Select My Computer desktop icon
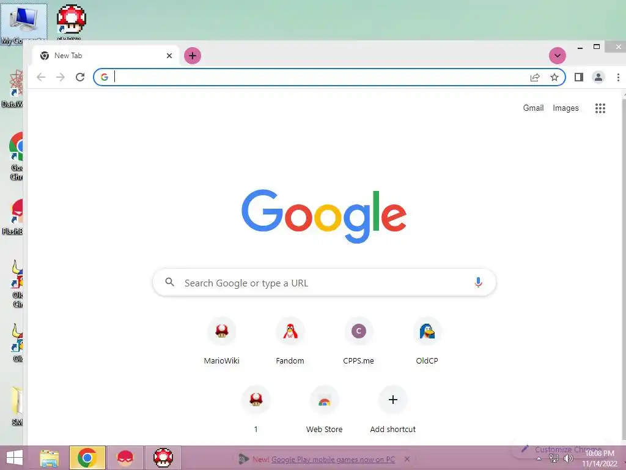Viewport: 626px width, 470px height. pos(24,23)
